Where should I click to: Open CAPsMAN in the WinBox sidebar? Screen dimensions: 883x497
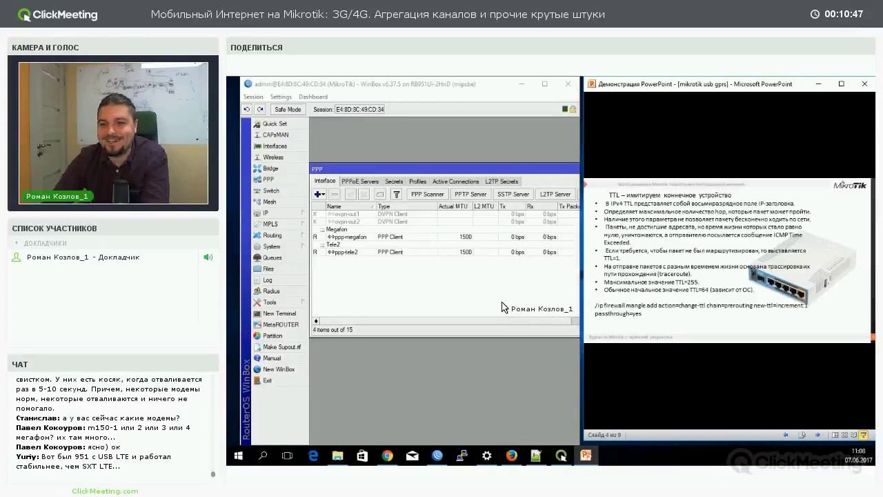(x=275, y=135)
